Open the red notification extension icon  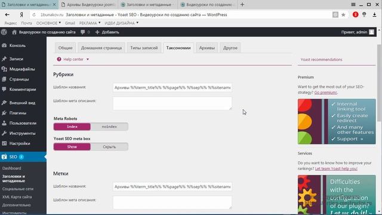coord(356,14)
